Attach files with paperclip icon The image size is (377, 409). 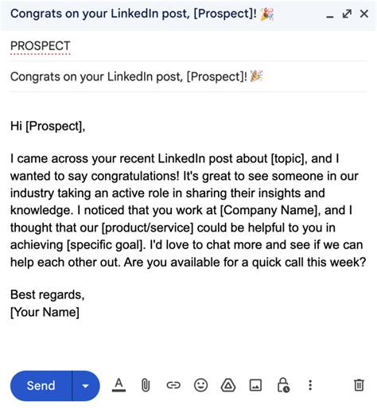click(x=146, y=385)
